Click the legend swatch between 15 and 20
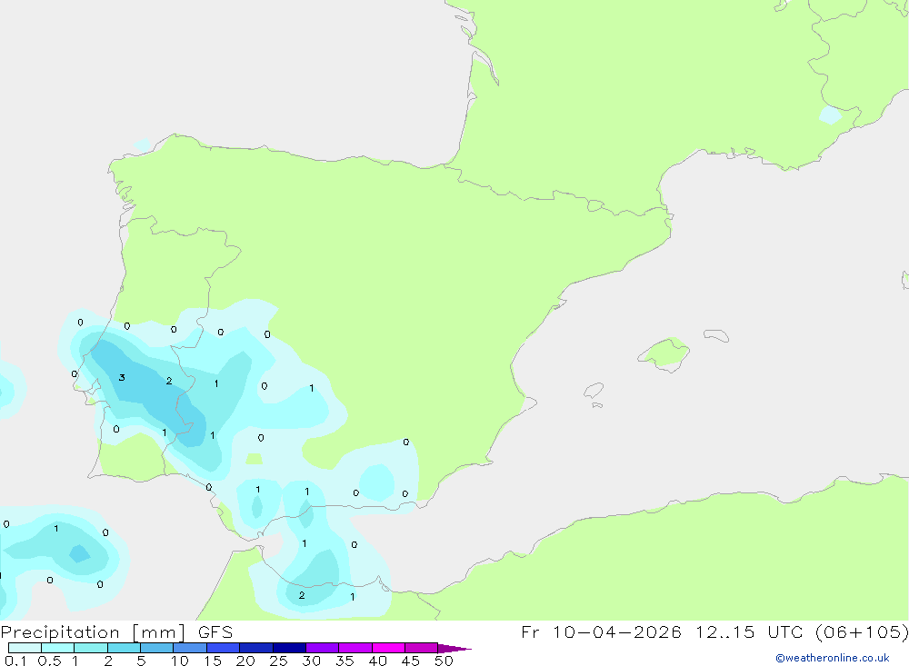 [x=224, y=648]
